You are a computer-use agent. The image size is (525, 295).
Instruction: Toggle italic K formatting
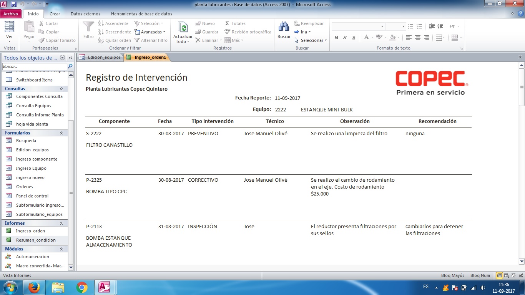click(x=345, y=37)
